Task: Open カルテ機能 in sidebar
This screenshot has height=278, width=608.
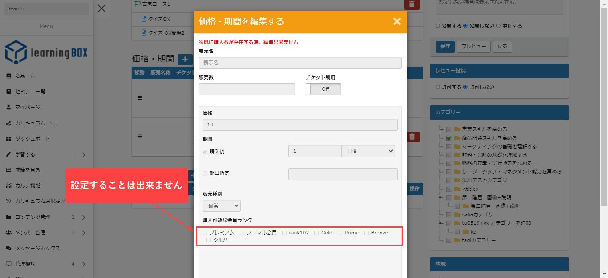Action: [x=28, y=185]
